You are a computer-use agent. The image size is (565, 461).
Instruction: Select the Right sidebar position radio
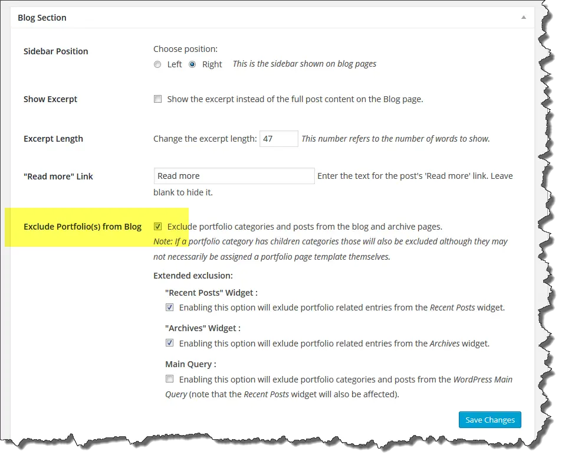(192, 64)
